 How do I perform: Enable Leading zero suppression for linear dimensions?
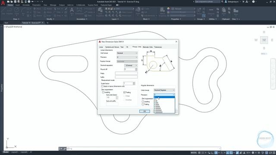pyautogui.click(x=103, y=92)
